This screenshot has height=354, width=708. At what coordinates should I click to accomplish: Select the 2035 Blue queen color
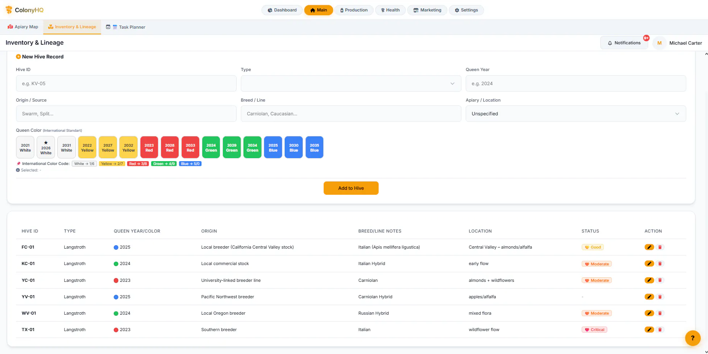click(314, 147)
